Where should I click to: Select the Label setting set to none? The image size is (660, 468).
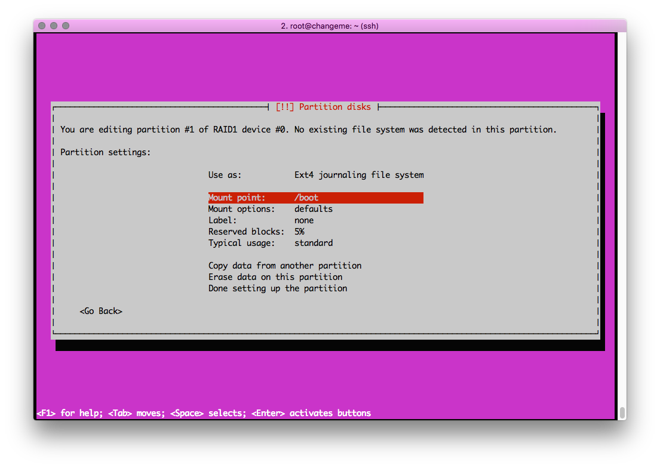[260, 220]
